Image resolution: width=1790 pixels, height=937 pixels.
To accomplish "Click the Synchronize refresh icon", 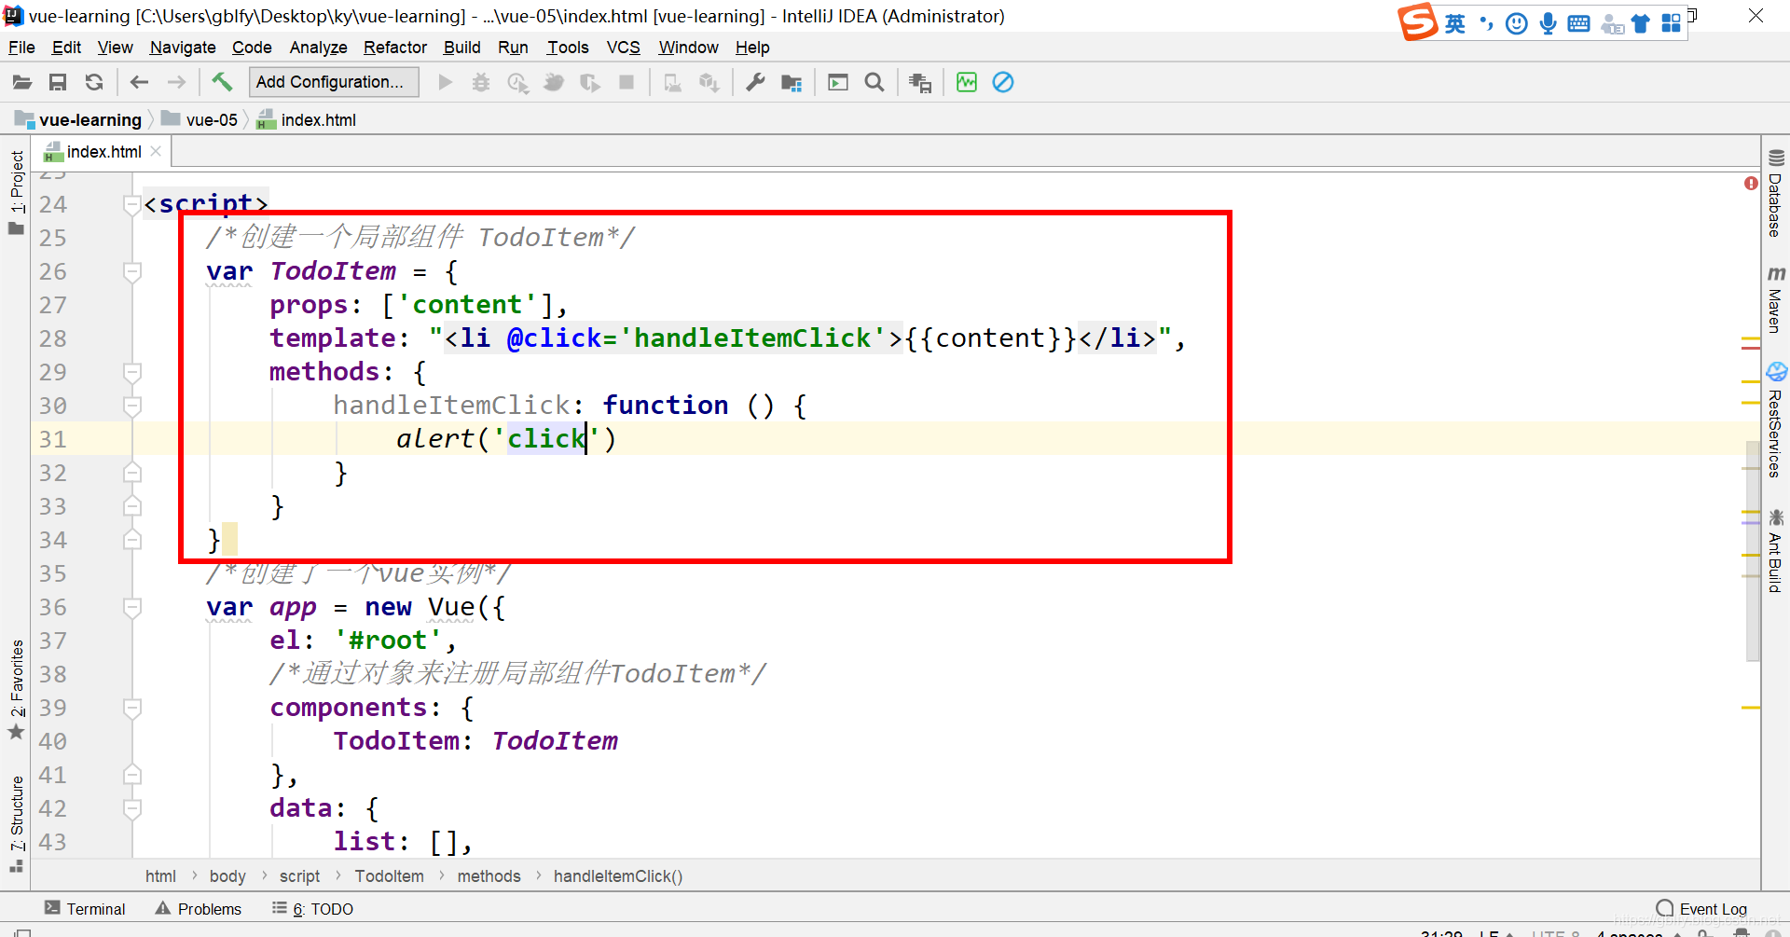I will click(x=94, y=82).
